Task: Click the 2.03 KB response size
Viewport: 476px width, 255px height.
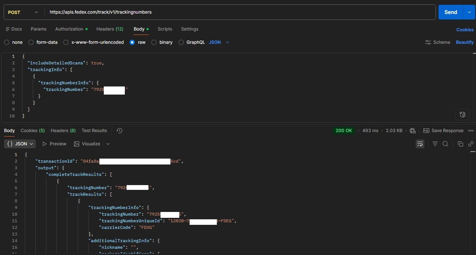Action: coord(394,131)
